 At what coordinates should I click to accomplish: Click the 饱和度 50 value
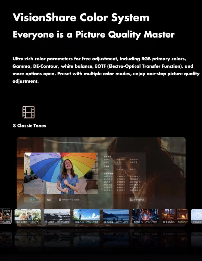(134, 160)
